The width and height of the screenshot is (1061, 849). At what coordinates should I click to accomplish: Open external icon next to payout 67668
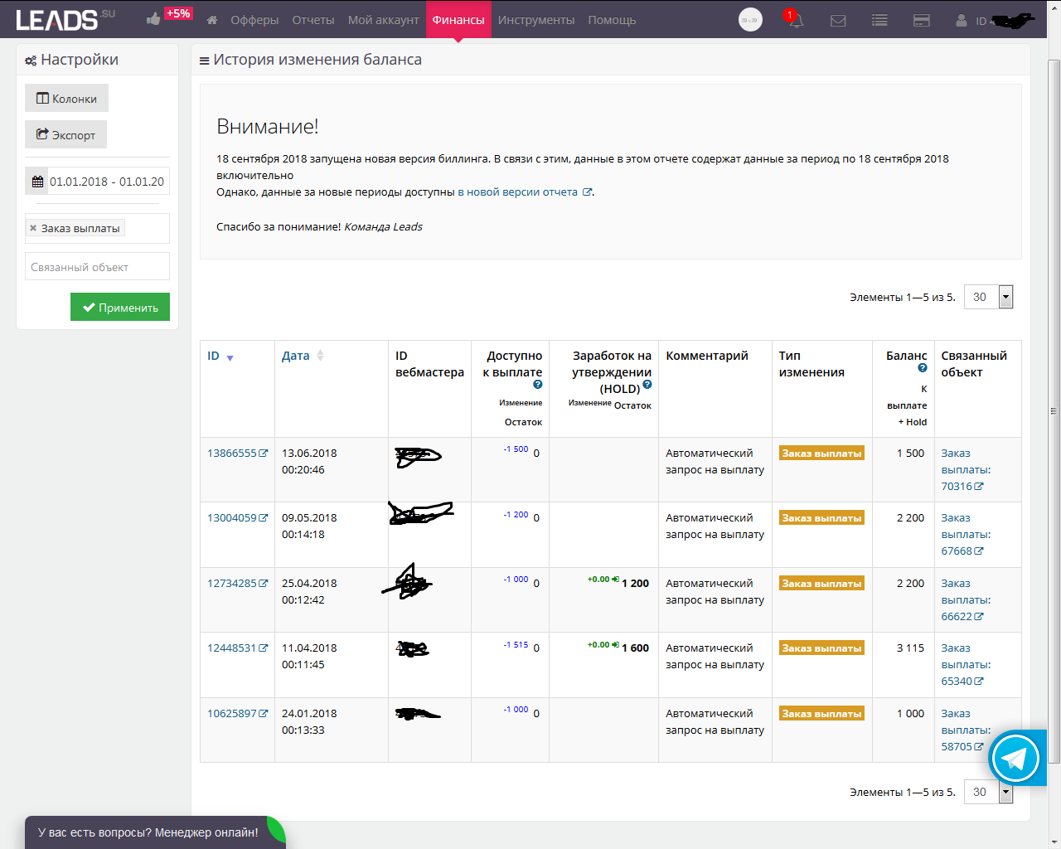click(979, 551)
